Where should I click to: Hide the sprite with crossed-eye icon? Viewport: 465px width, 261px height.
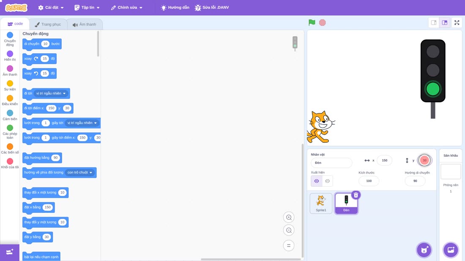[327, 181]
